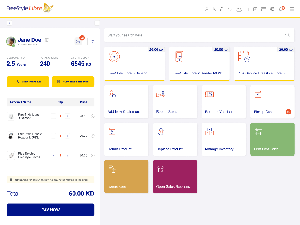Open Pickup Orders tile
The image size is (300, 225).
click(272, 102)
